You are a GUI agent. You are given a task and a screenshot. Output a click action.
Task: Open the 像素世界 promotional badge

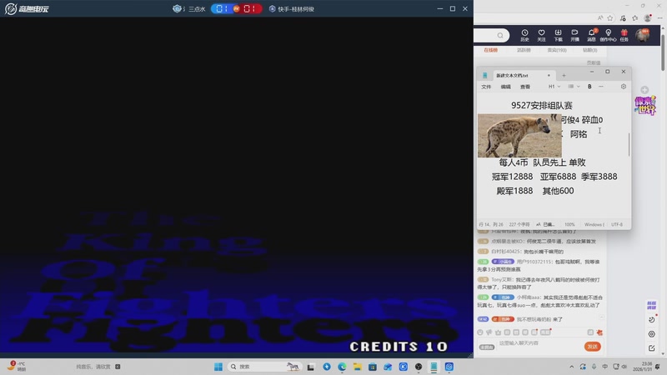pyautogui.click(x=645, y=106)
